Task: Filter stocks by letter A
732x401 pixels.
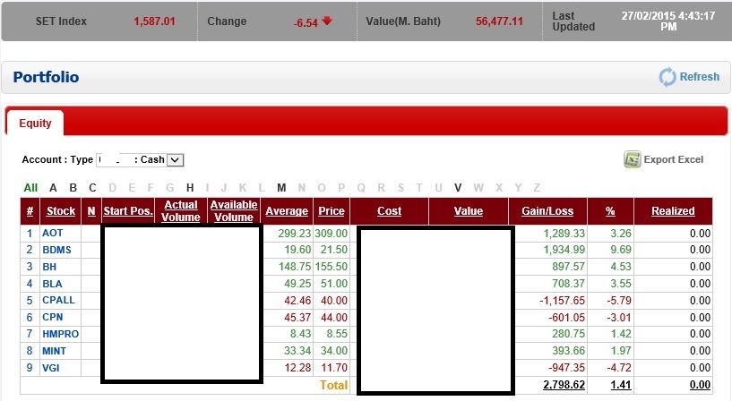Action: (x=53, y=187)
